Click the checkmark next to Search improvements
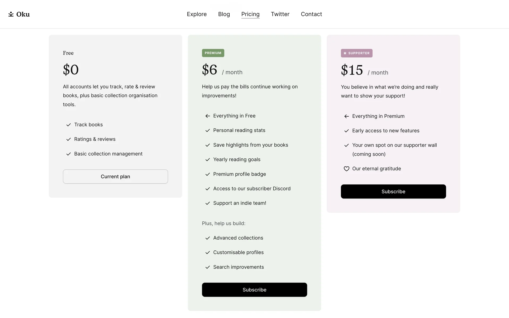The height and width of the screenshot is (318, 509). point(208,267)
